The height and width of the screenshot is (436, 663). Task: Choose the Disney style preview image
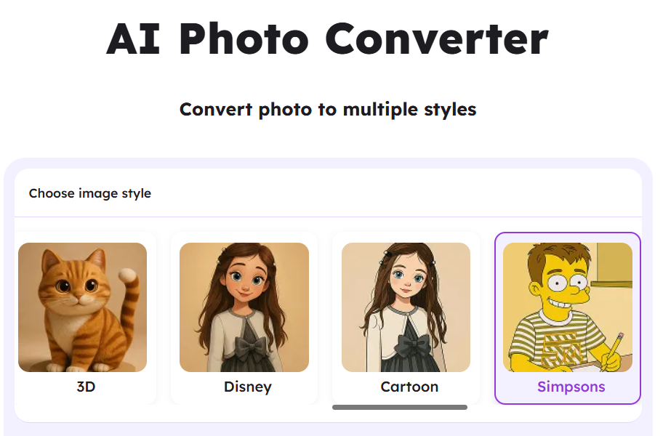point(244,307)
